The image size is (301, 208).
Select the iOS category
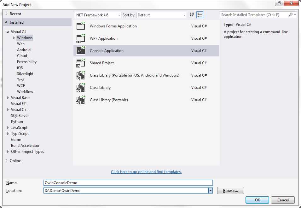coord(20,67)
